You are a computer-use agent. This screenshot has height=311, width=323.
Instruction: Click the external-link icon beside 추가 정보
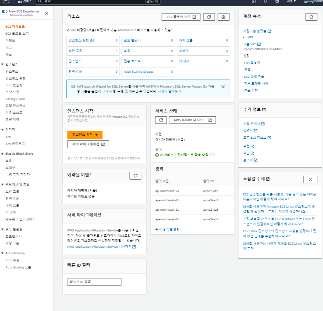(x=264, y=110)
